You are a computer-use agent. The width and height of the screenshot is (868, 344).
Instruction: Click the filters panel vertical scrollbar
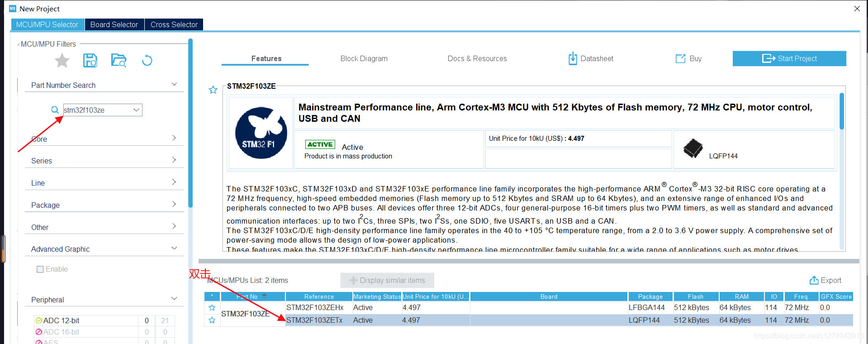[190, 123]
